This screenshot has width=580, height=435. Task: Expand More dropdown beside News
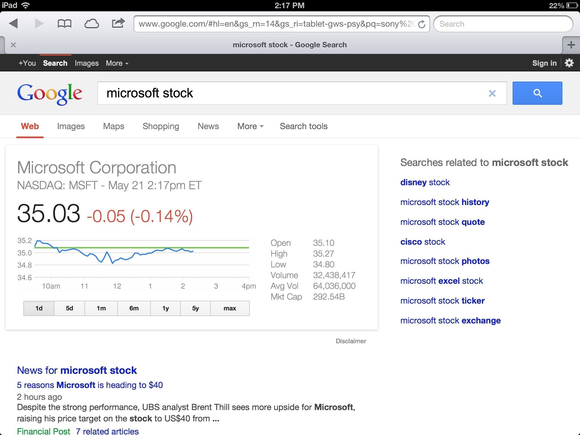[250, 126]
